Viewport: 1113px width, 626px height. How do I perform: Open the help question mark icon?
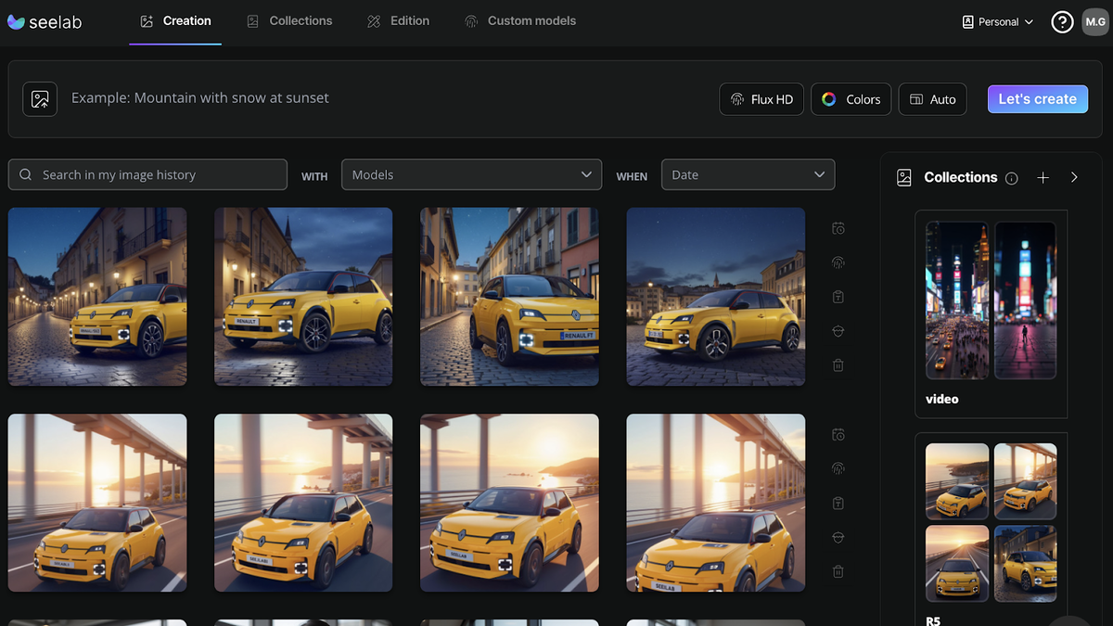(1062, 20)
